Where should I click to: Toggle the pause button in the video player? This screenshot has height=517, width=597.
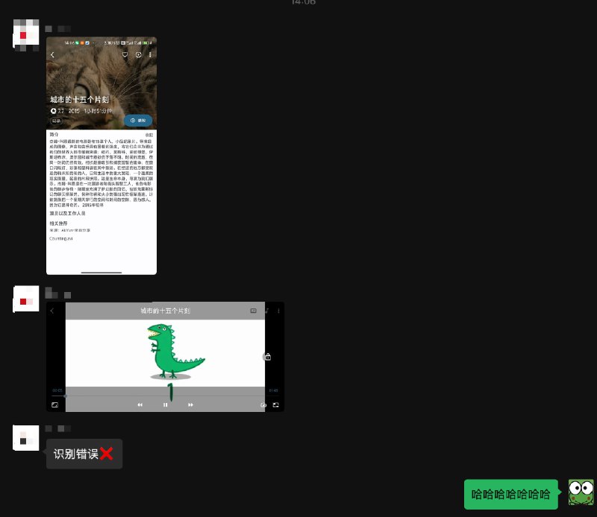tap(166, 405)
